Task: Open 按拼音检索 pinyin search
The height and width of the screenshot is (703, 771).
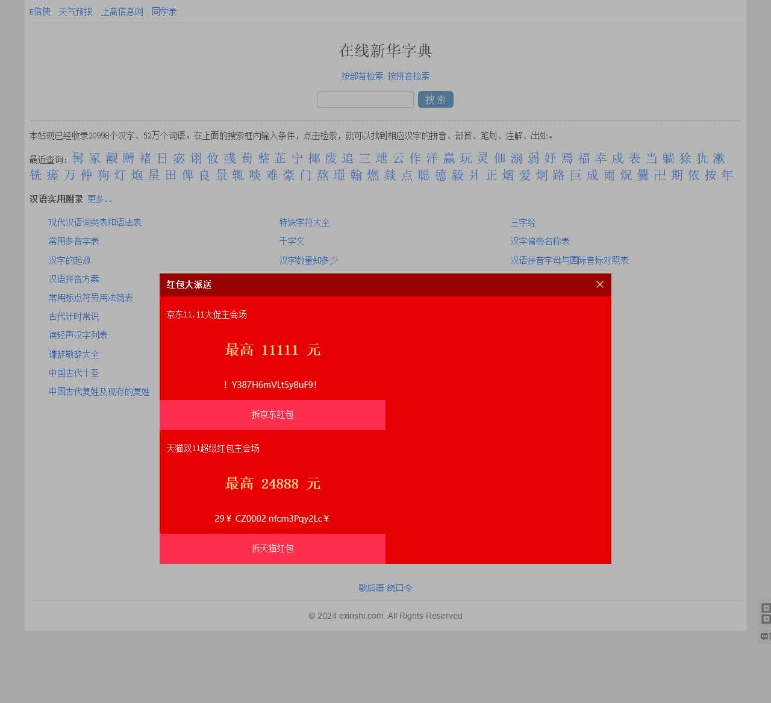Action: 409,76
